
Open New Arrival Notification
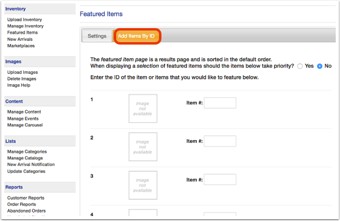click(31, 164)
